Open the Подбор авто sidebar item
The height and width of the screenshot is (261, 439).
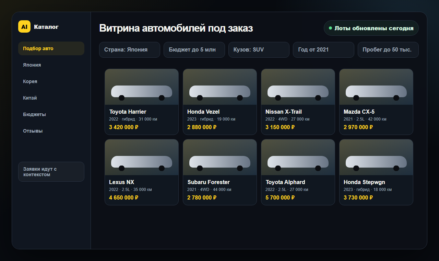[x=51, y=48]
